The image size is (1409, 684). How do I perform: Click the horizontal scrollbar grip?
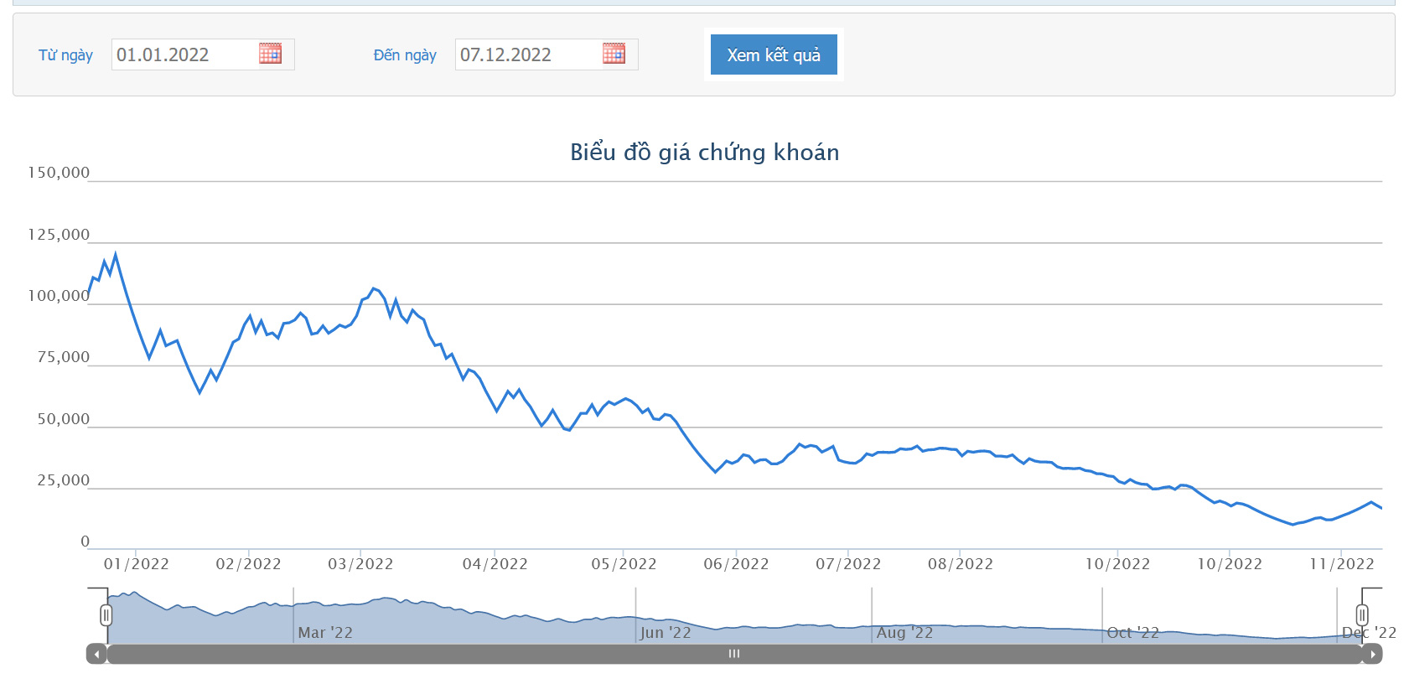click(x=734, y=654)
